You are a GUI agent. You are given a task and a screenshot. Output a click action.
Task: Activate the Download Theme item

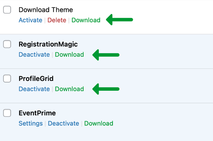pyautogui.click(x=30, y=20)
